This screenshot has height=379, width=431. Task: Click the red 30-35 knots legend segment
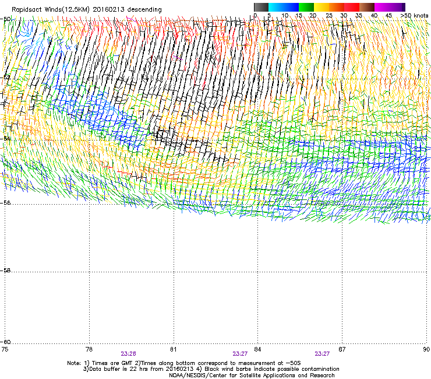click(352, 7)
